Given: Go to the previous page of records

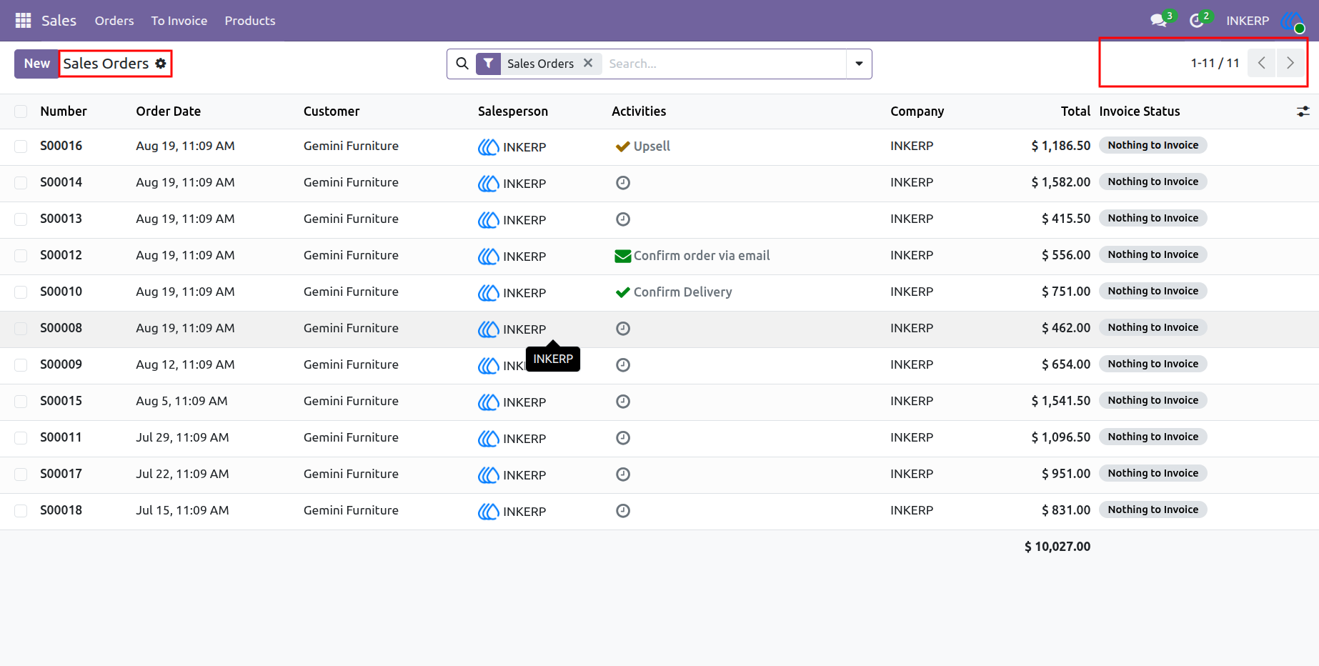Looking at the screenshot, I should (x=1262, y=63).
